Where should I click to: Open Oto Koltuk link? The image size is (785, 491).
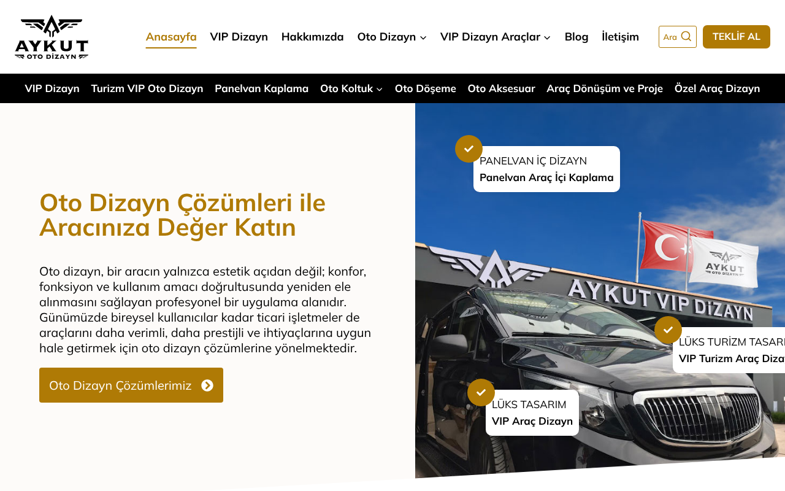(x=347, y=88)
